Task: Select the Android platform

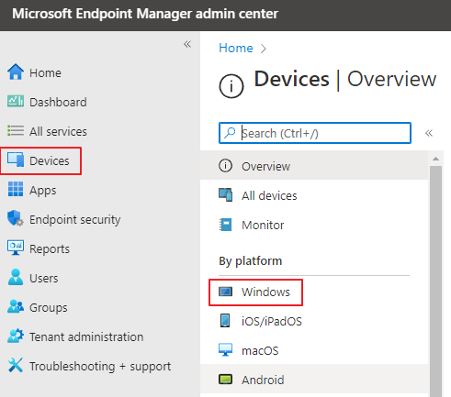Action: 314,380
